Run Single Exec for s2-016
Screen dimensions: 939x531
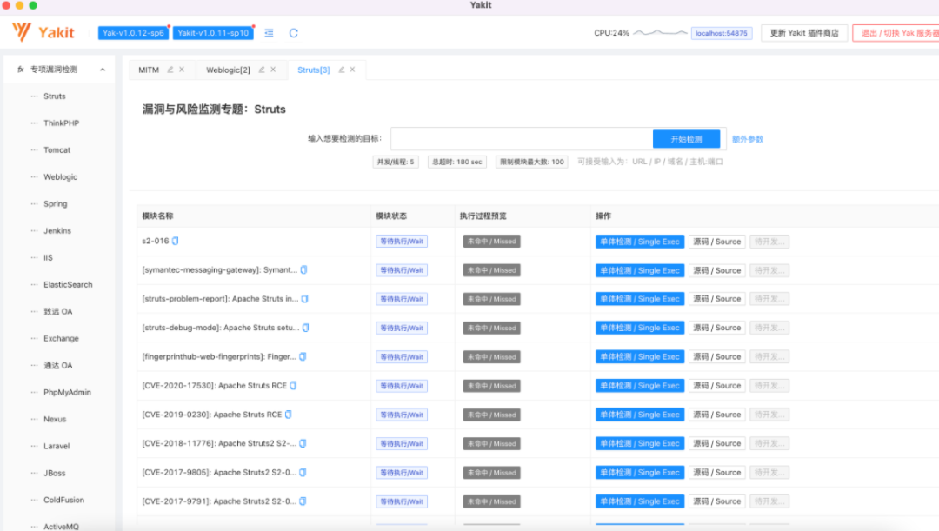[640, 242]
